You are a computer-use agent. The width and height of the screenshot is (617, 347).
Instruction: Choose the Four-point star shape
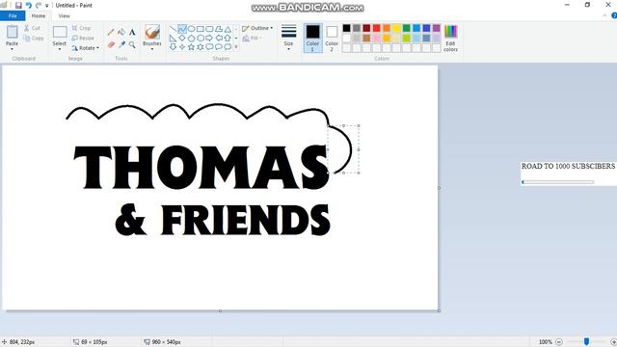coord(182,47)
